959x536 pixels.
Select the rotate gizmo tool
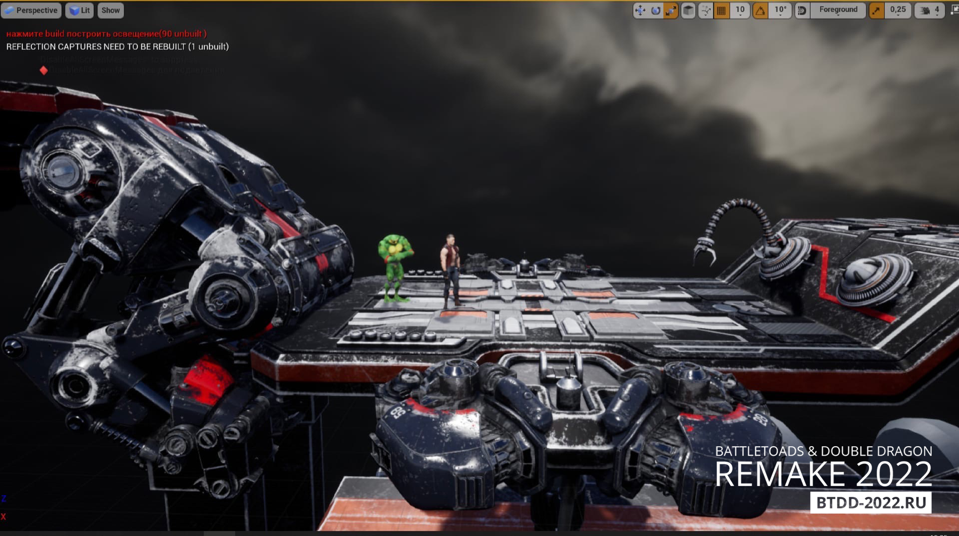click(655, 10)
